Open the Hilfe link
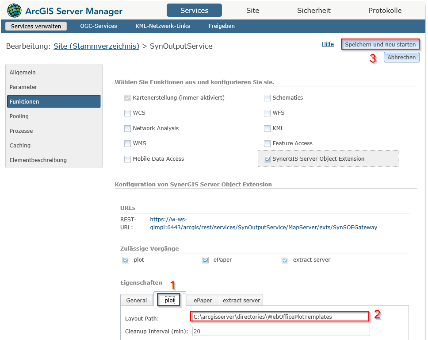This screenshot has height=340, width=428. [x=328, y=44]
